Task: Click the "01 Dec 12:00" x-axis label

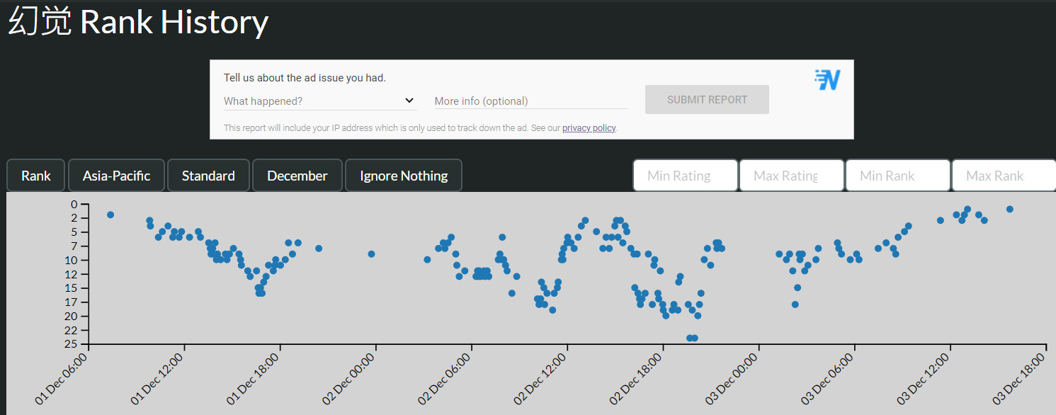Action: (x=157, y=379)
